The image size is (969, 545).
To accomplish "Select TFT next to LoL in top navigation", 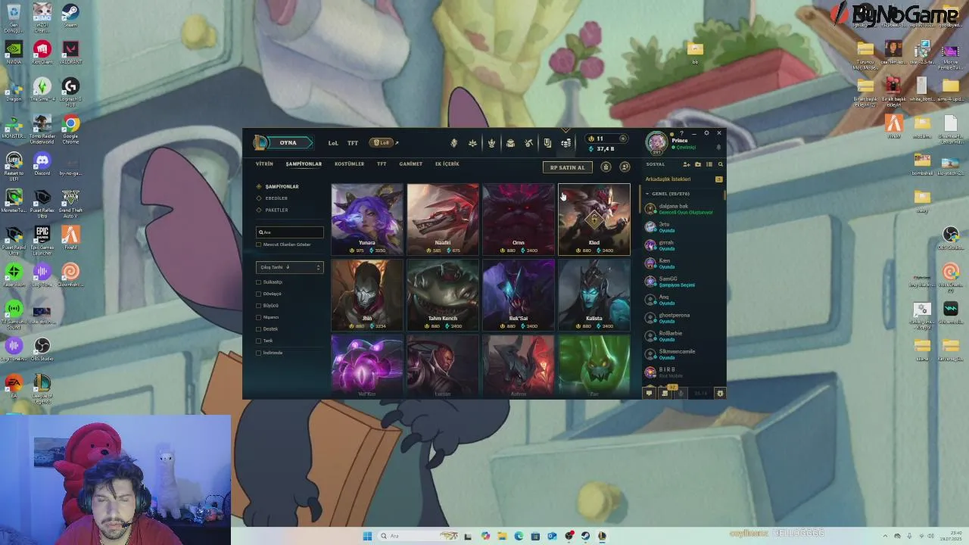I will (x=353, y=143).
